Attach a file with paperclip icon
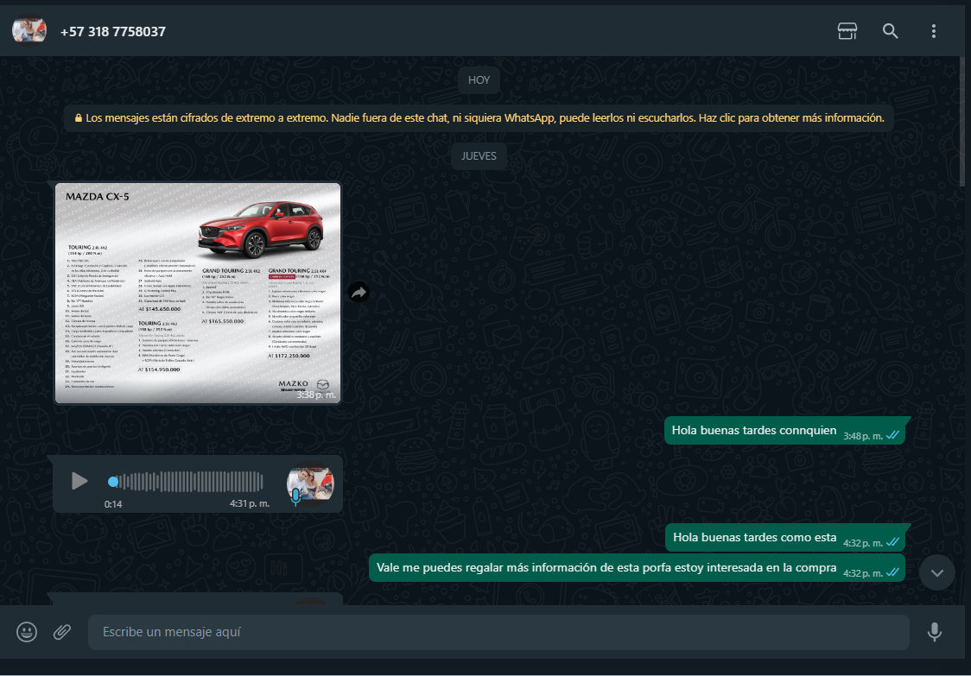 click(x=62, y=632)
